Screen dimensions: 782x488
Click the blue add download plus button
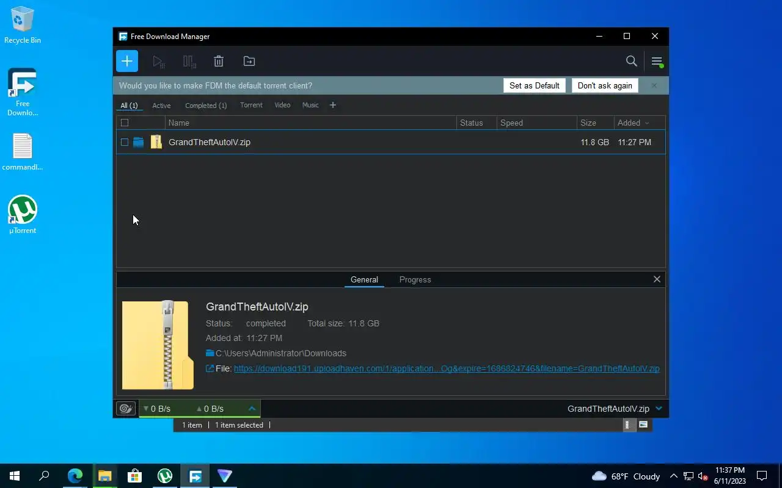(x=127, y=61)
